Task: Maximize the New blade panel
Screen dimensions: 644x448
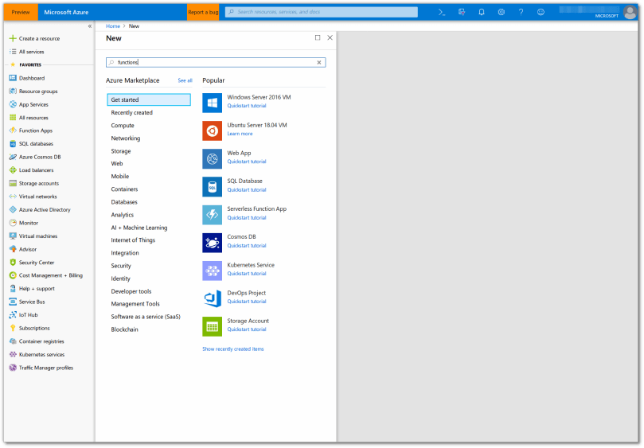Action: pyautogui.click(x=318, y=37)
